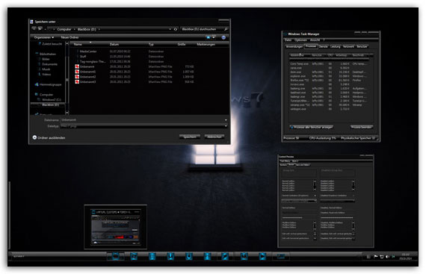Click Prozesse aller Benutzer anzeigen
The height and width of the screenshot is (274, 426).
pyautogui.click(x=312, y=127)
